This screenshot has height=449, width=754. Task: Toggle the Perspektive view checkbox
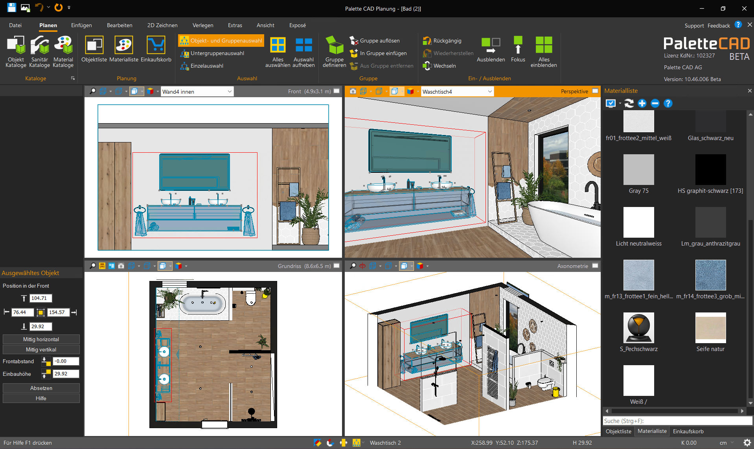[595, 91]
